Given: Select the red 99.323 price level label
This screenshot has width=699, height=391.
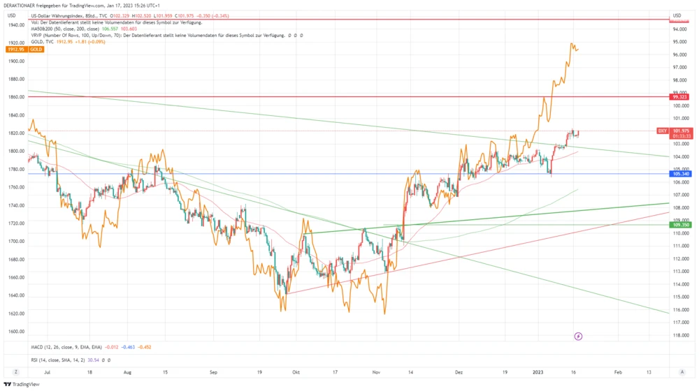Looking at the screenshot, I should point(680,96).
